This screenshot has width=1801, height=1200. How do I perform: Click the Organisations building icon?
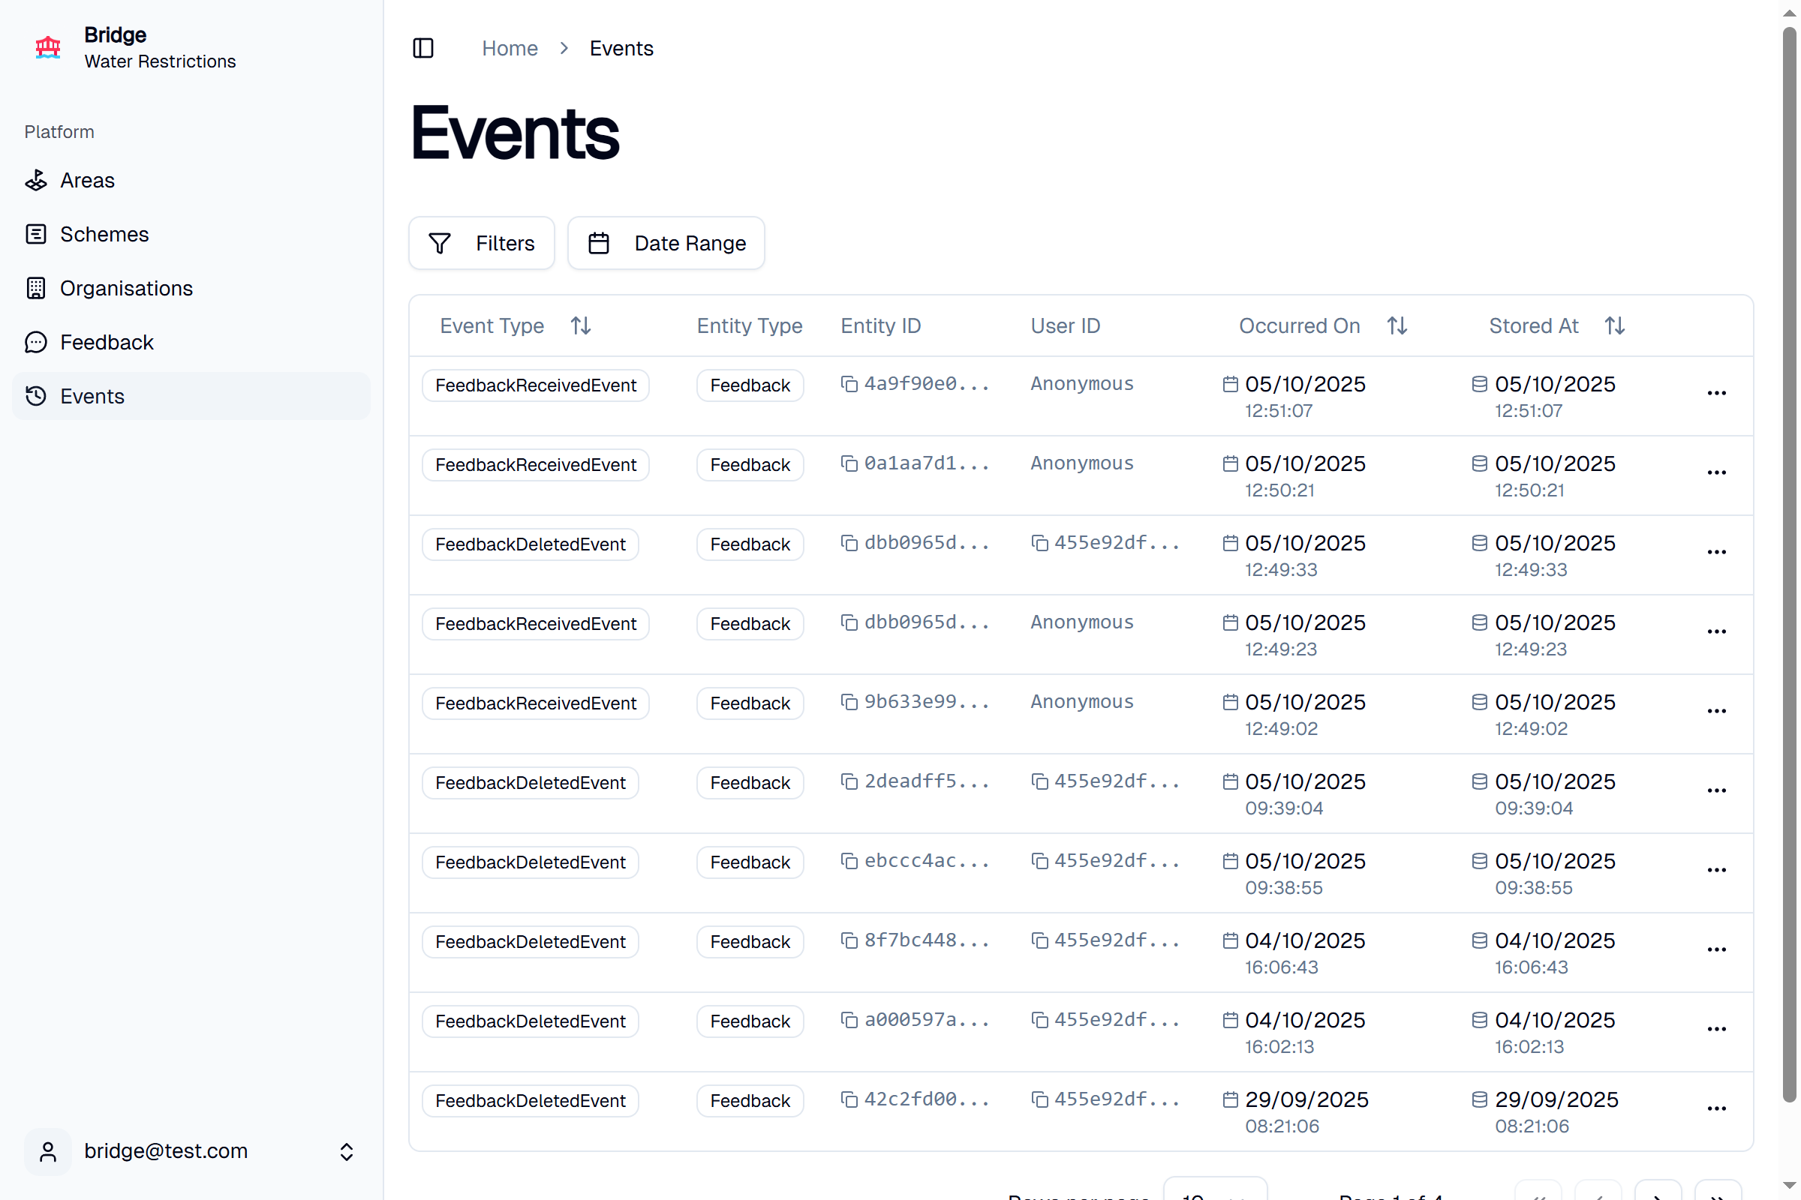pos(35,288)
